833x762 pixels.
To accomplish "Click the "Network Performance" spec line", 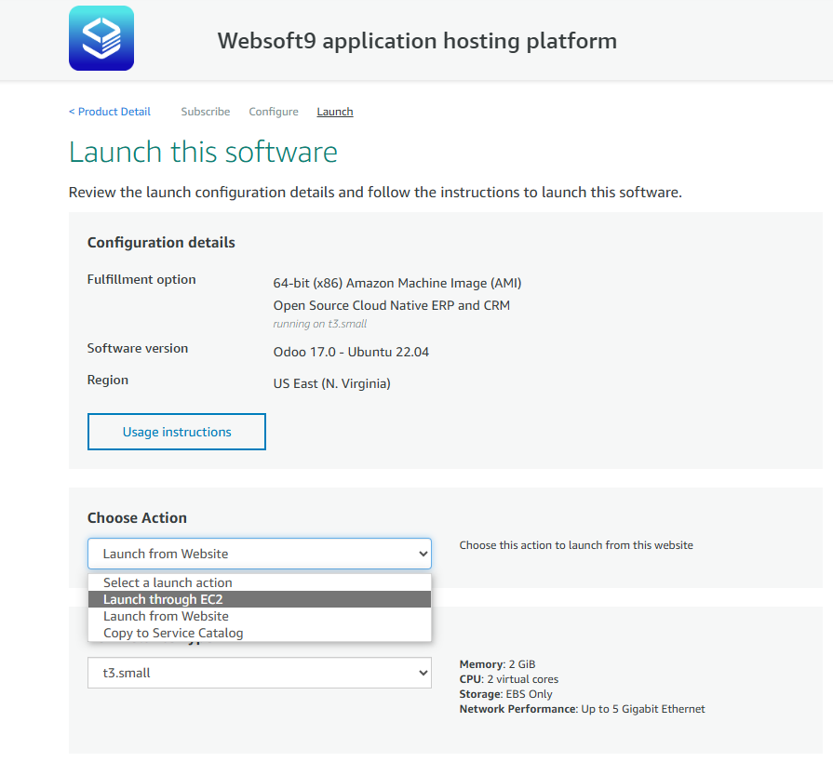I will click(x=582, y=709).
